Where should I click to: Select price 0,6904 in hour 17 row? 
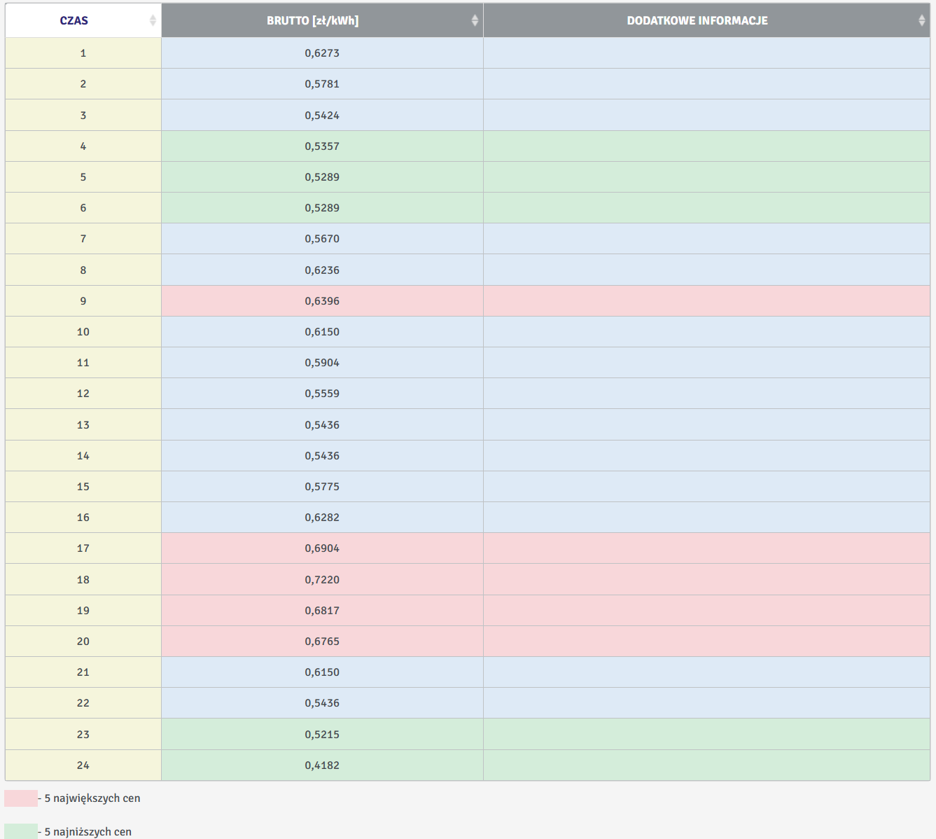click(x=322, y=548)
